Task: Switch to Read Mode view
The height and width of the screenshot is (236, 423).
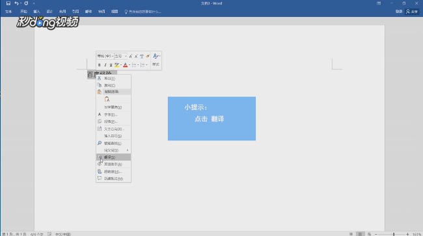Action: click(x=351, y=234)
